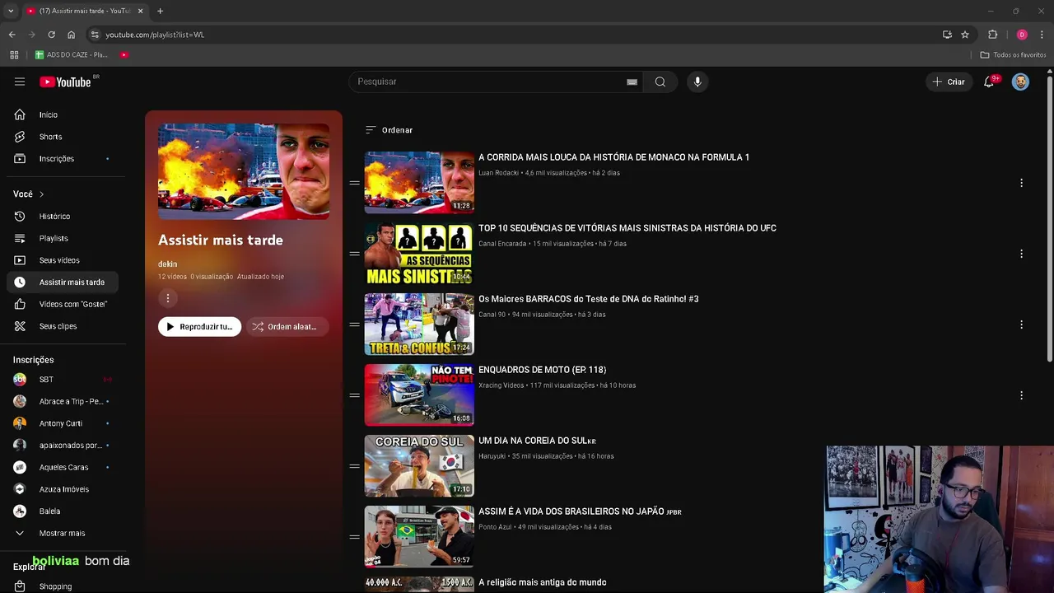Open the playlist three-dot options menu
The height and width of the screenshot is (593, 1054).
coord(168,298)
